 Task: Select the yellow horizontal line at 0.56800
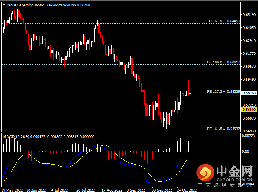click(121, 110)
